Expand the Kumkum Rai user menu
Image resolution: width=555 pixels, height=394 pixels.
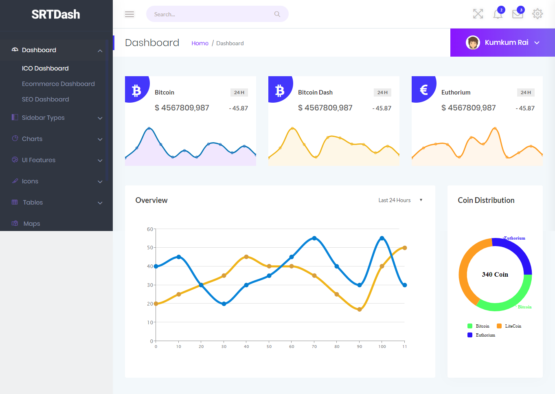point(537,43)
